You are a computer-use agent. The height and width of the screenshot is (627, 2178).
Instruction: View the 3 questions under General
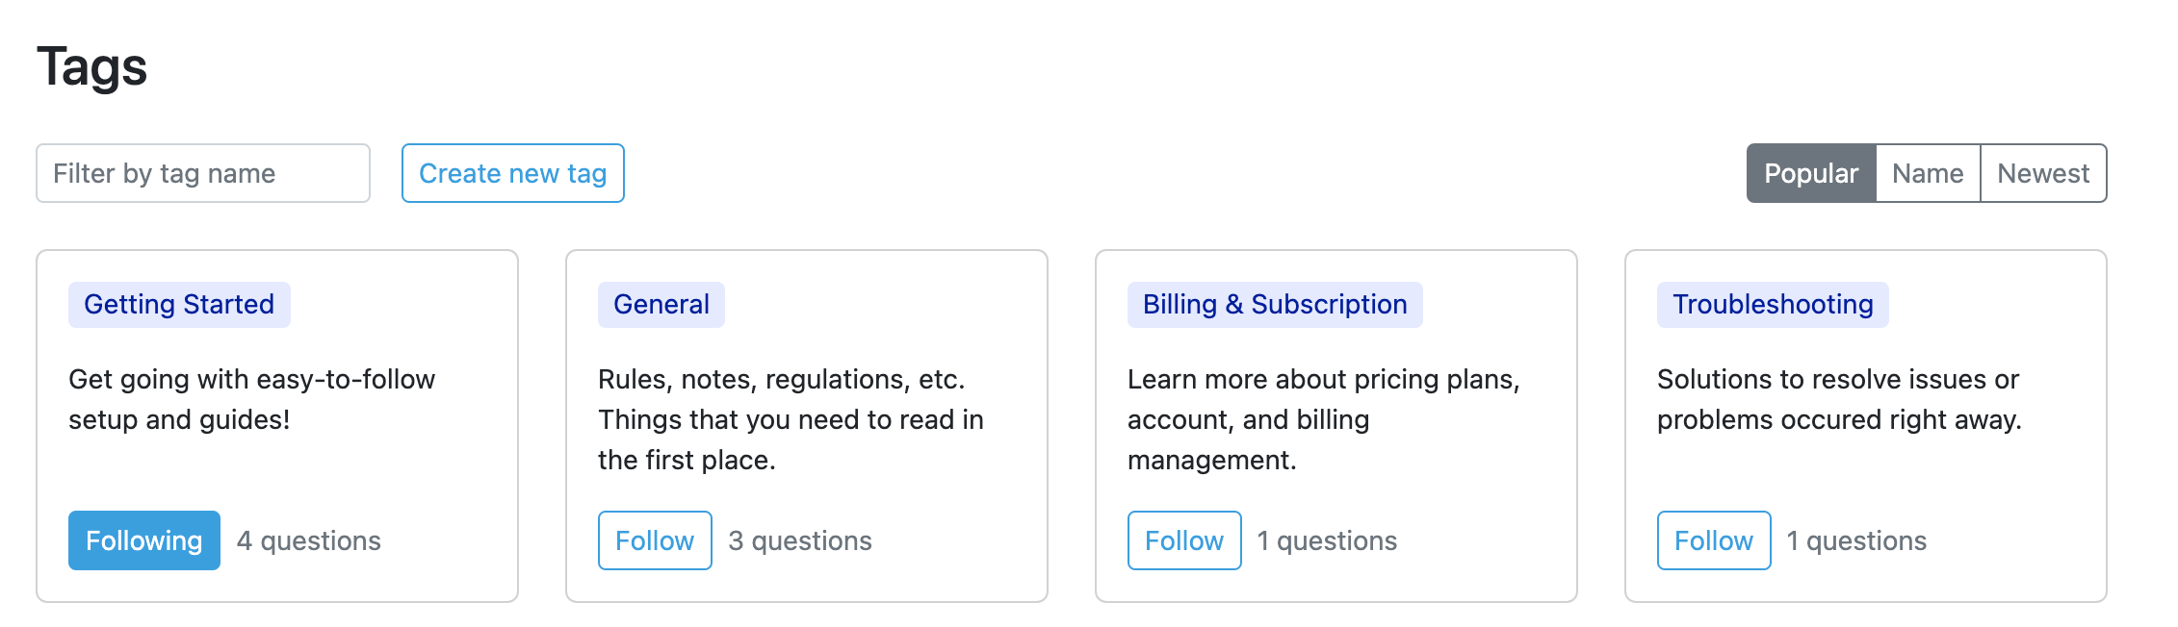point(799,540)
